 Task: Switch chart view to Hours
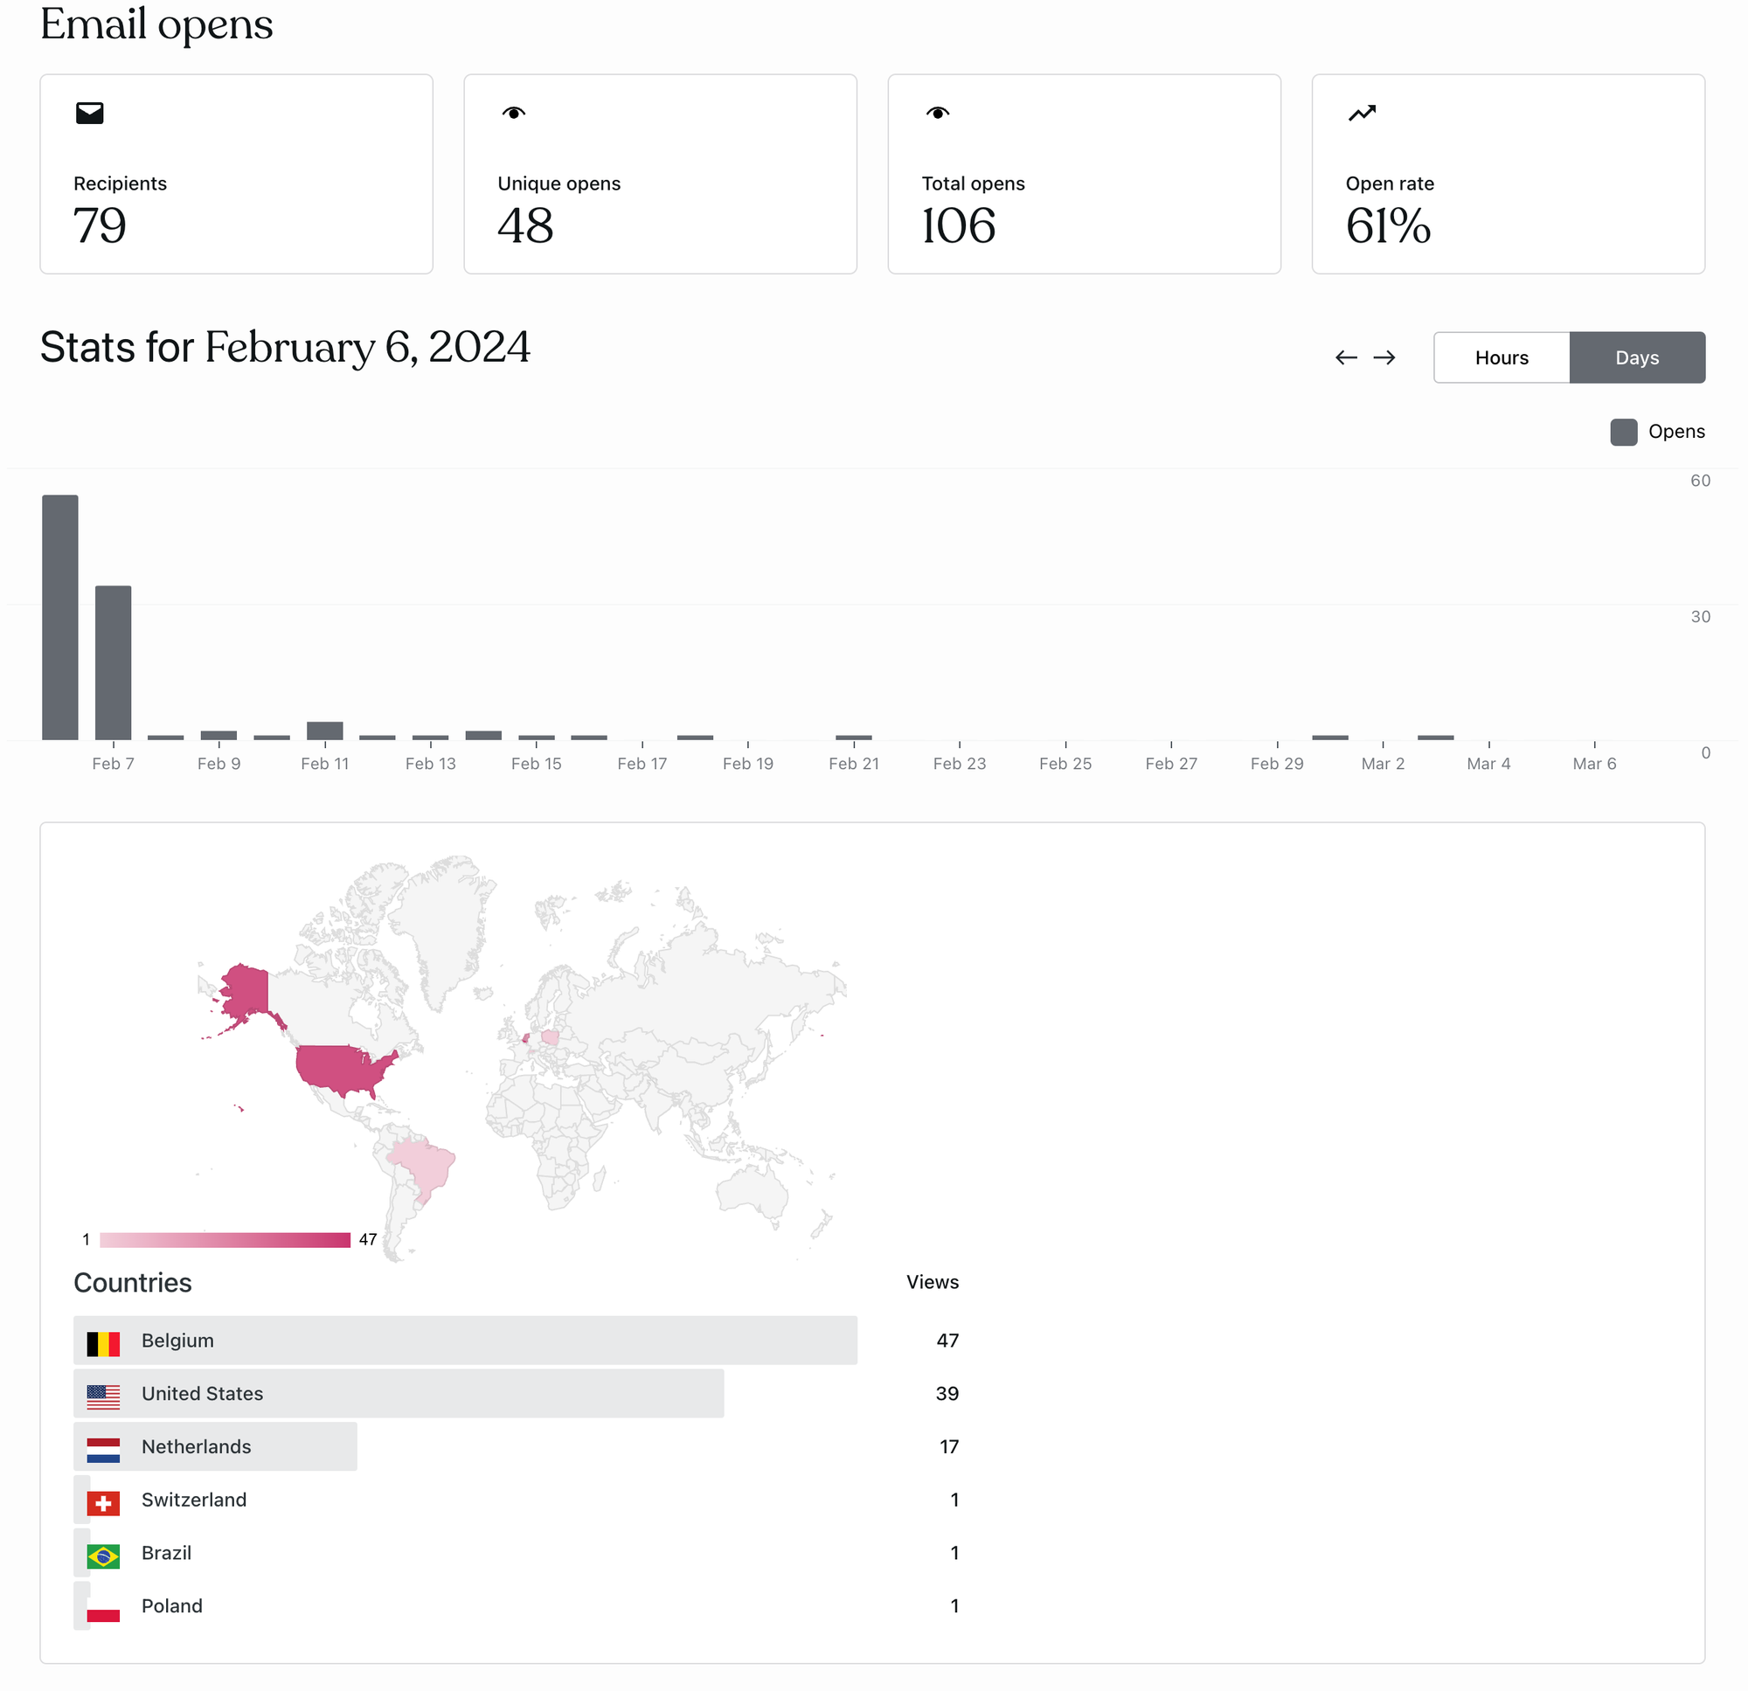pyautogui.click(x=1501, y=357)
